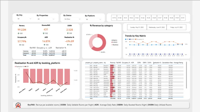The height and width of the screenshot is (112, 200).
Task: Click the Weekend row in the small table
Action: (x=44, y=53)
